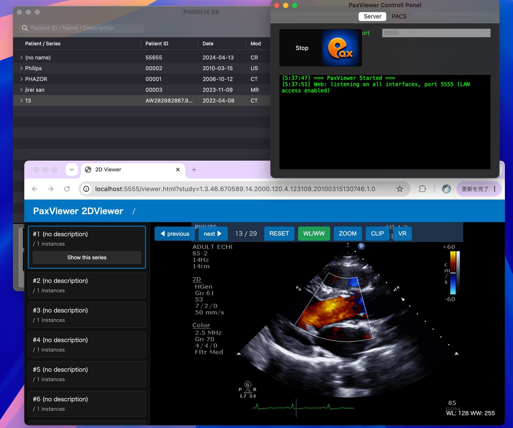This screenshot has height=428, width=513.
Task: Click the browser back arrow
Action: [x=35, y=189]
